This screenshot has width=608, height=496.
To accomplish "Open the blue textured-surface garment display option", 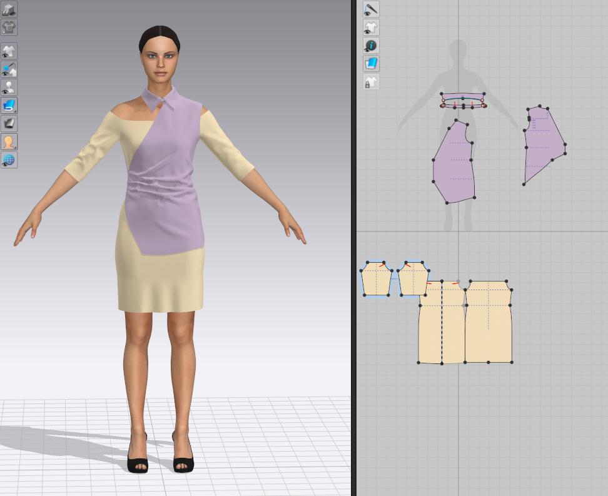I will pos(9,106).
